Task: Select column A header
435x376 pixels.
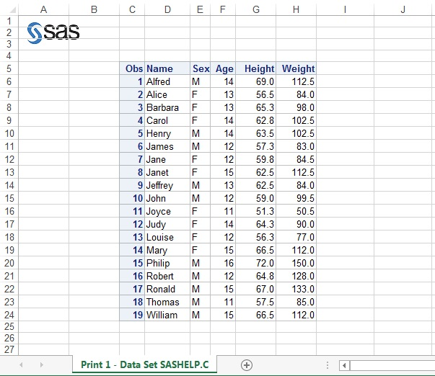Action: 43,9
